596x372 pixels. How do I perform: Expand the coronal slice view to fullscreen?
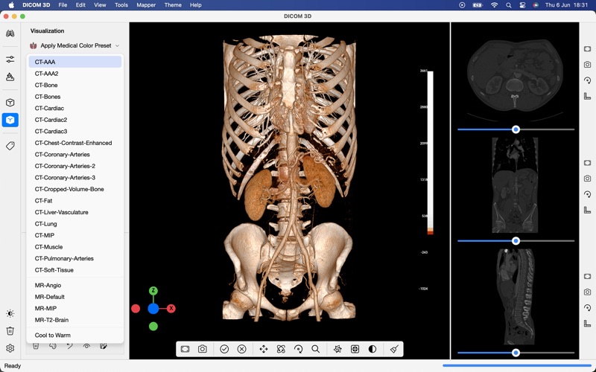587,162
